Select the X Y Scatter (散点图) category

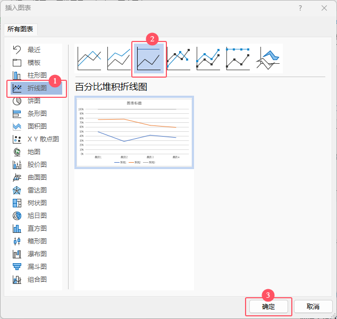tap(36, 139)
